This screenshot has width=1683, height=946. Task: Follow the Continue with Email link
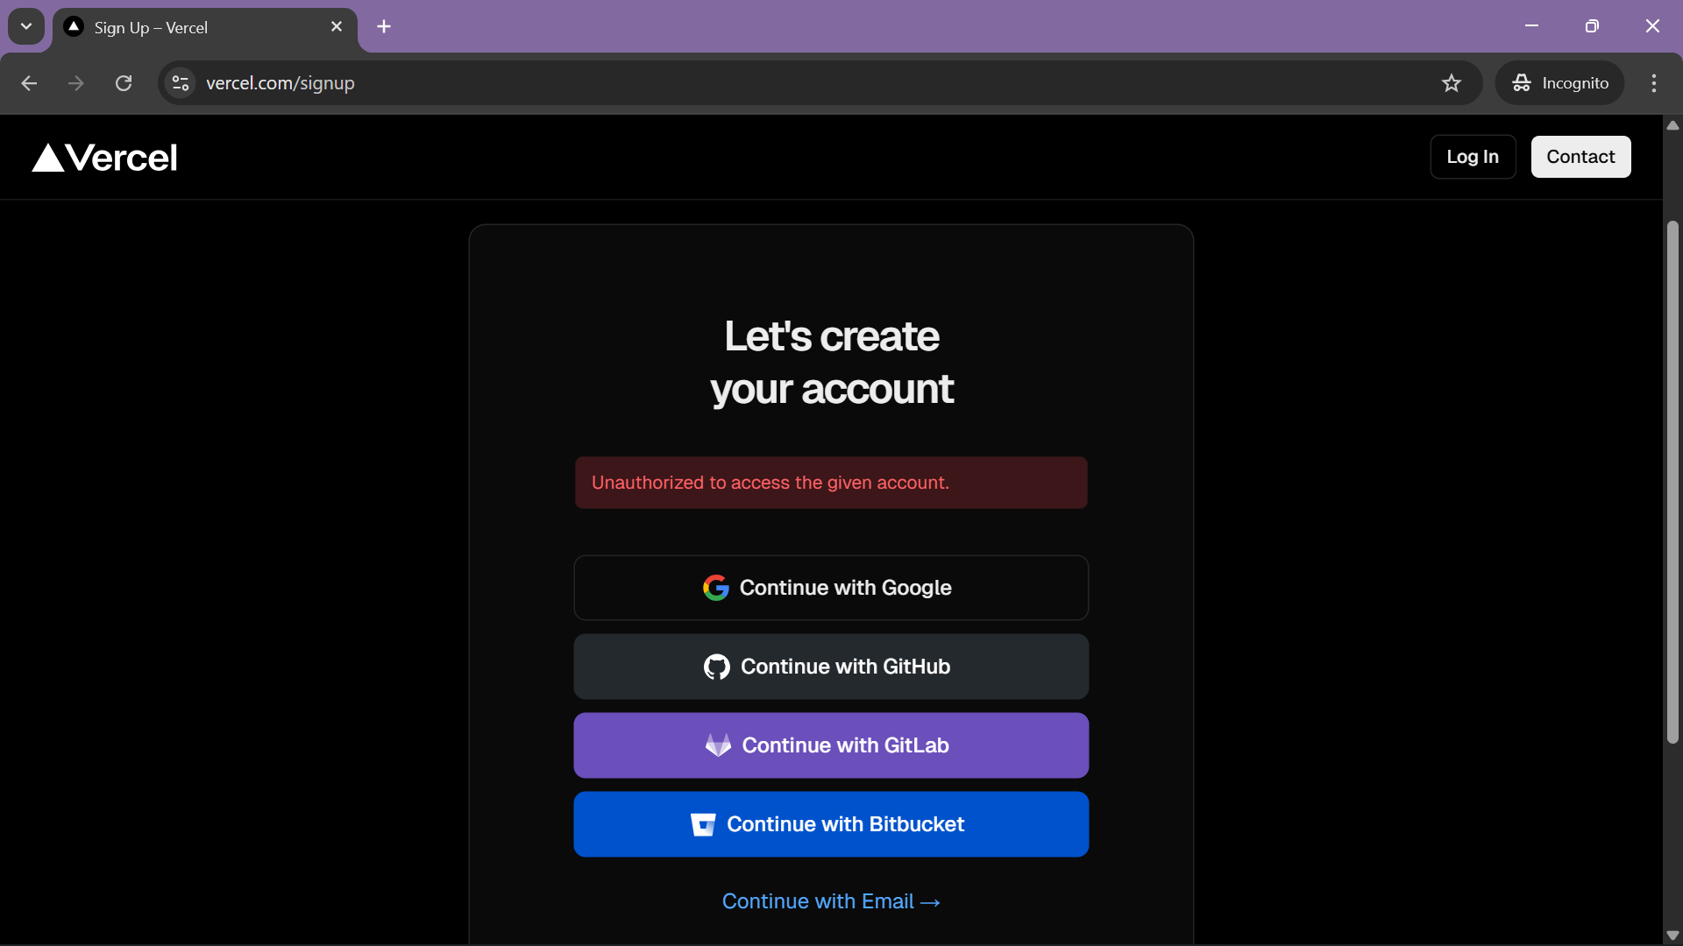click(830, 901)
